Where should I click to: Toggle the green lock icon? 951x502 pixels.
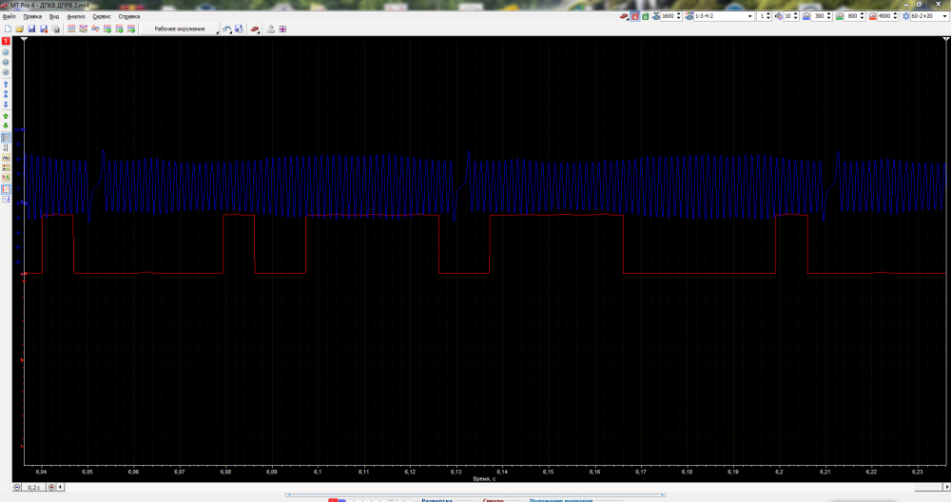pos(644,16)
